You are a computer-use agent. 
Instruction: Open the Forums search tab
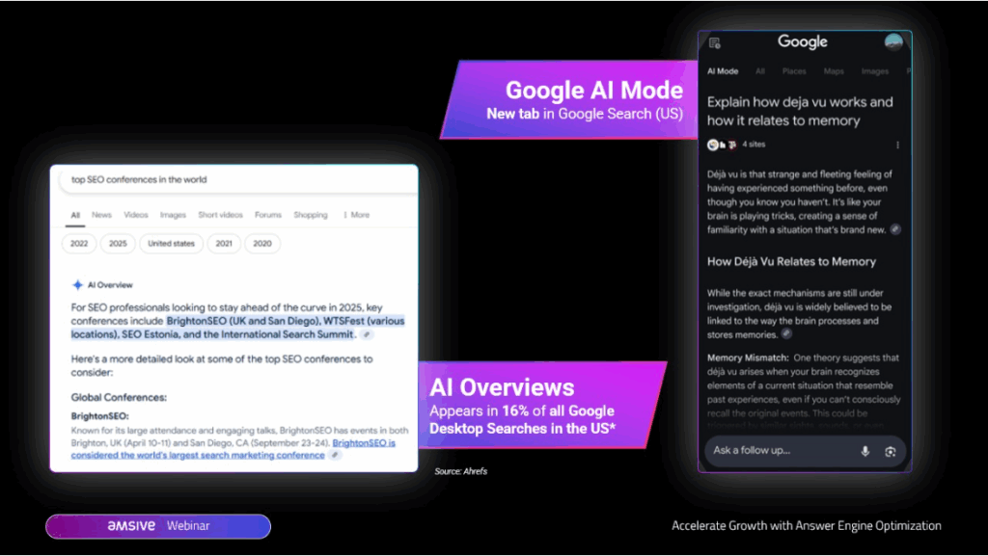coord(268,215)
